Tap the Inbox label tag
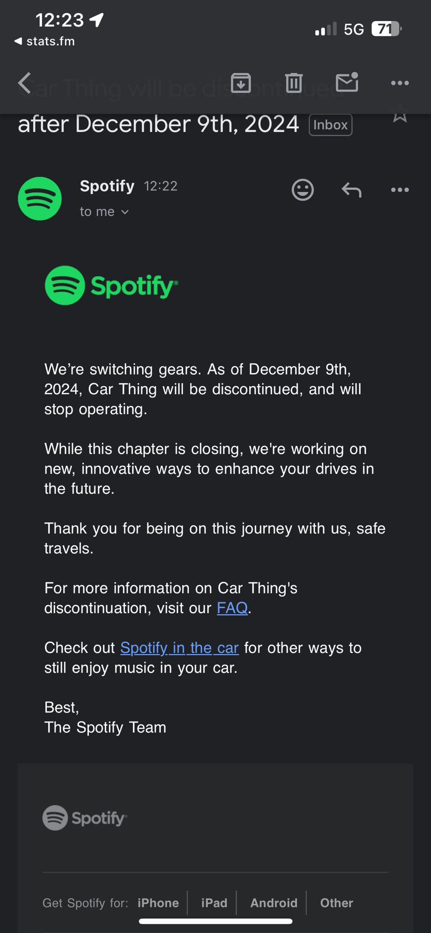Image resolution: width=431 pixels, height=933 pixels. pyautogui.click(x=330, y=125)
